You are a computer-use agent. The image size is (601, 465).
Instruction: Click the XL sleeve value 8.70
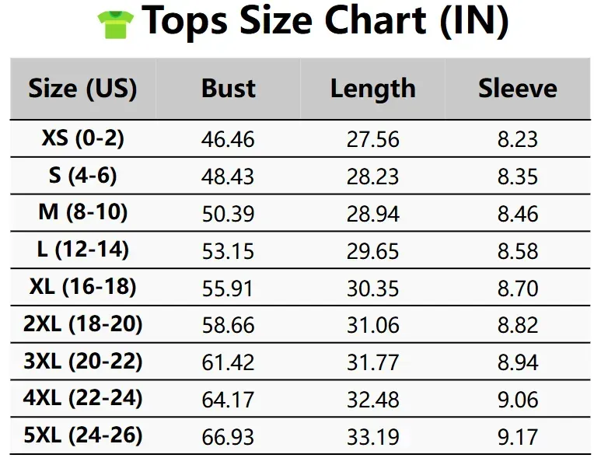(518, 288)
